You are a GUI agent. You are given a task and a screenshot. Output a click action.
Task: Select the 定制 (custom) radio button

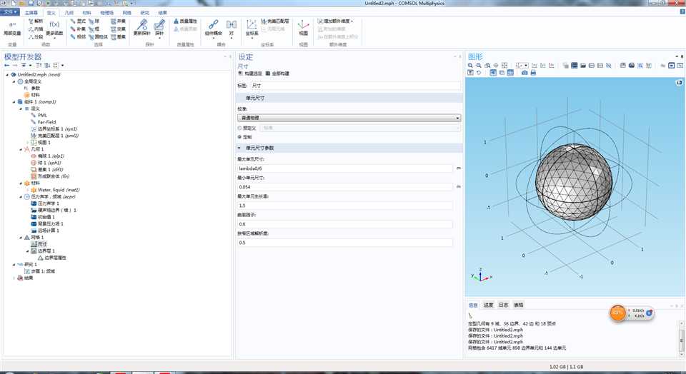240,137
